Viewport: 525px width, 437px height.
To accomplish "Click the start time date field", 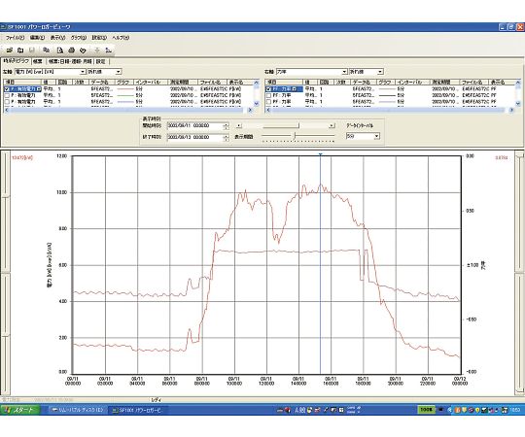I will [x=195, y=125].
